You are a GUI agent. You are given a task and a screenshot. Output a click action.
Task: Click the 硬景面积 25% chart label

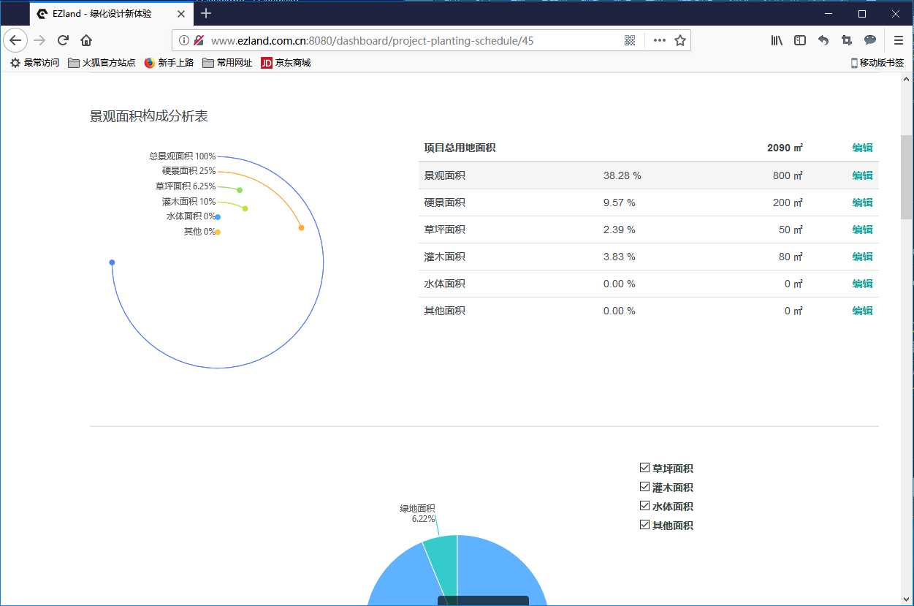click(x=188, y=171)
